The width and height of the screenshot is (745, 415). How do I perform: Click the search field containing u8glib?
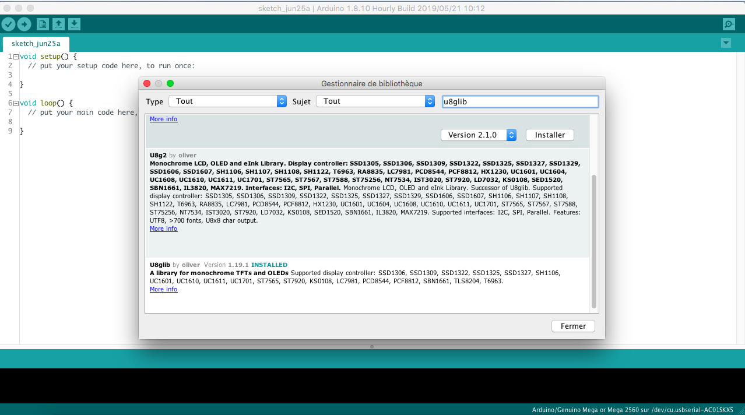tap(521, 101)
